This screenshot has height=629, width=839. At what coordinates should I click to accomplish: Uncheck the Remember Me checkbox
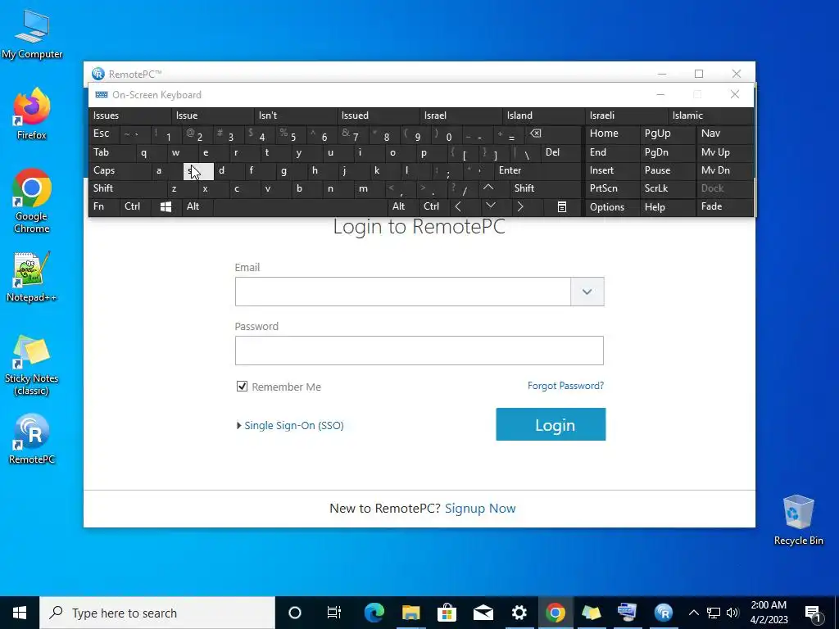click(x=242, y=387)
